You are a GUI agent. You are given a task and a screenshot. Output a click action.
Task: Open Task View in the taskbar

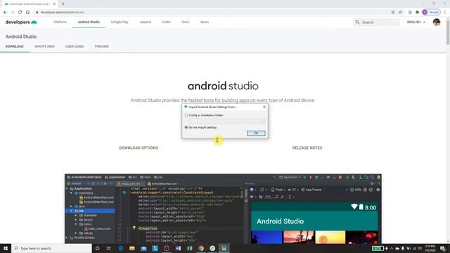(109, 248)
